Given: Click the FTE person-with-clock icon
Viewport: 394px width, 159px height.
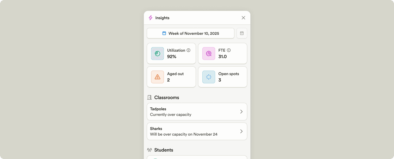Looking at the screenshot, I should [x=208, y=53].
